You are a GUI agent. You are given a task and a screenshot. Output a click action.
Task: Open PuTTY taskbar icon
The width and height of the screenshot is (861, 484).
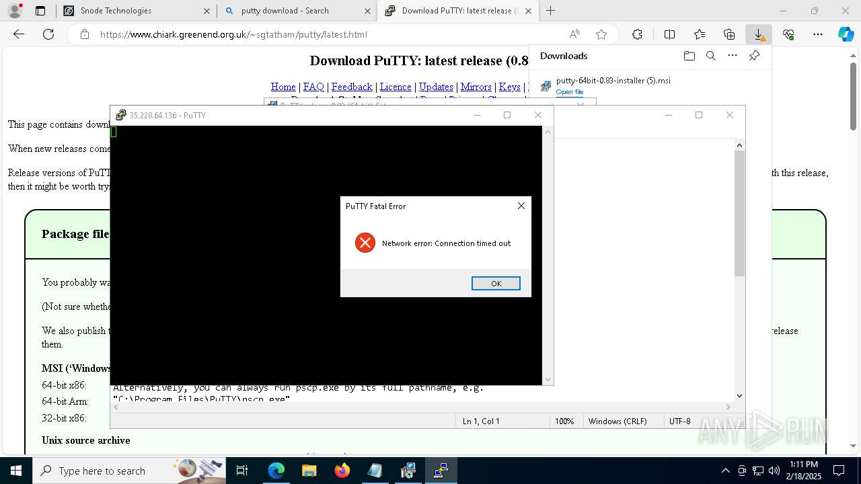441,471
